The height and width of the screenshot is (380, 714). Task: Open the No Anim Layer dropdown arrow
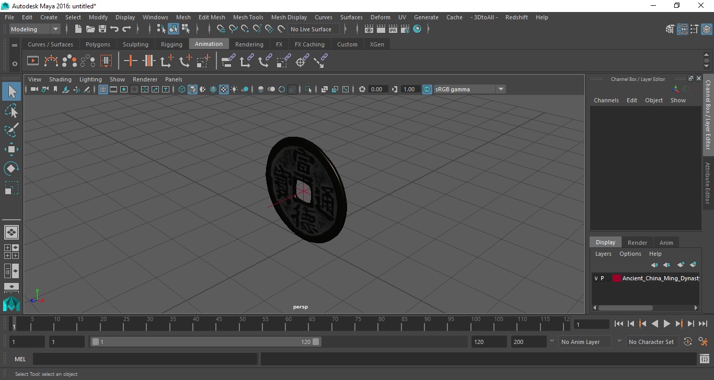coord(552,342)
